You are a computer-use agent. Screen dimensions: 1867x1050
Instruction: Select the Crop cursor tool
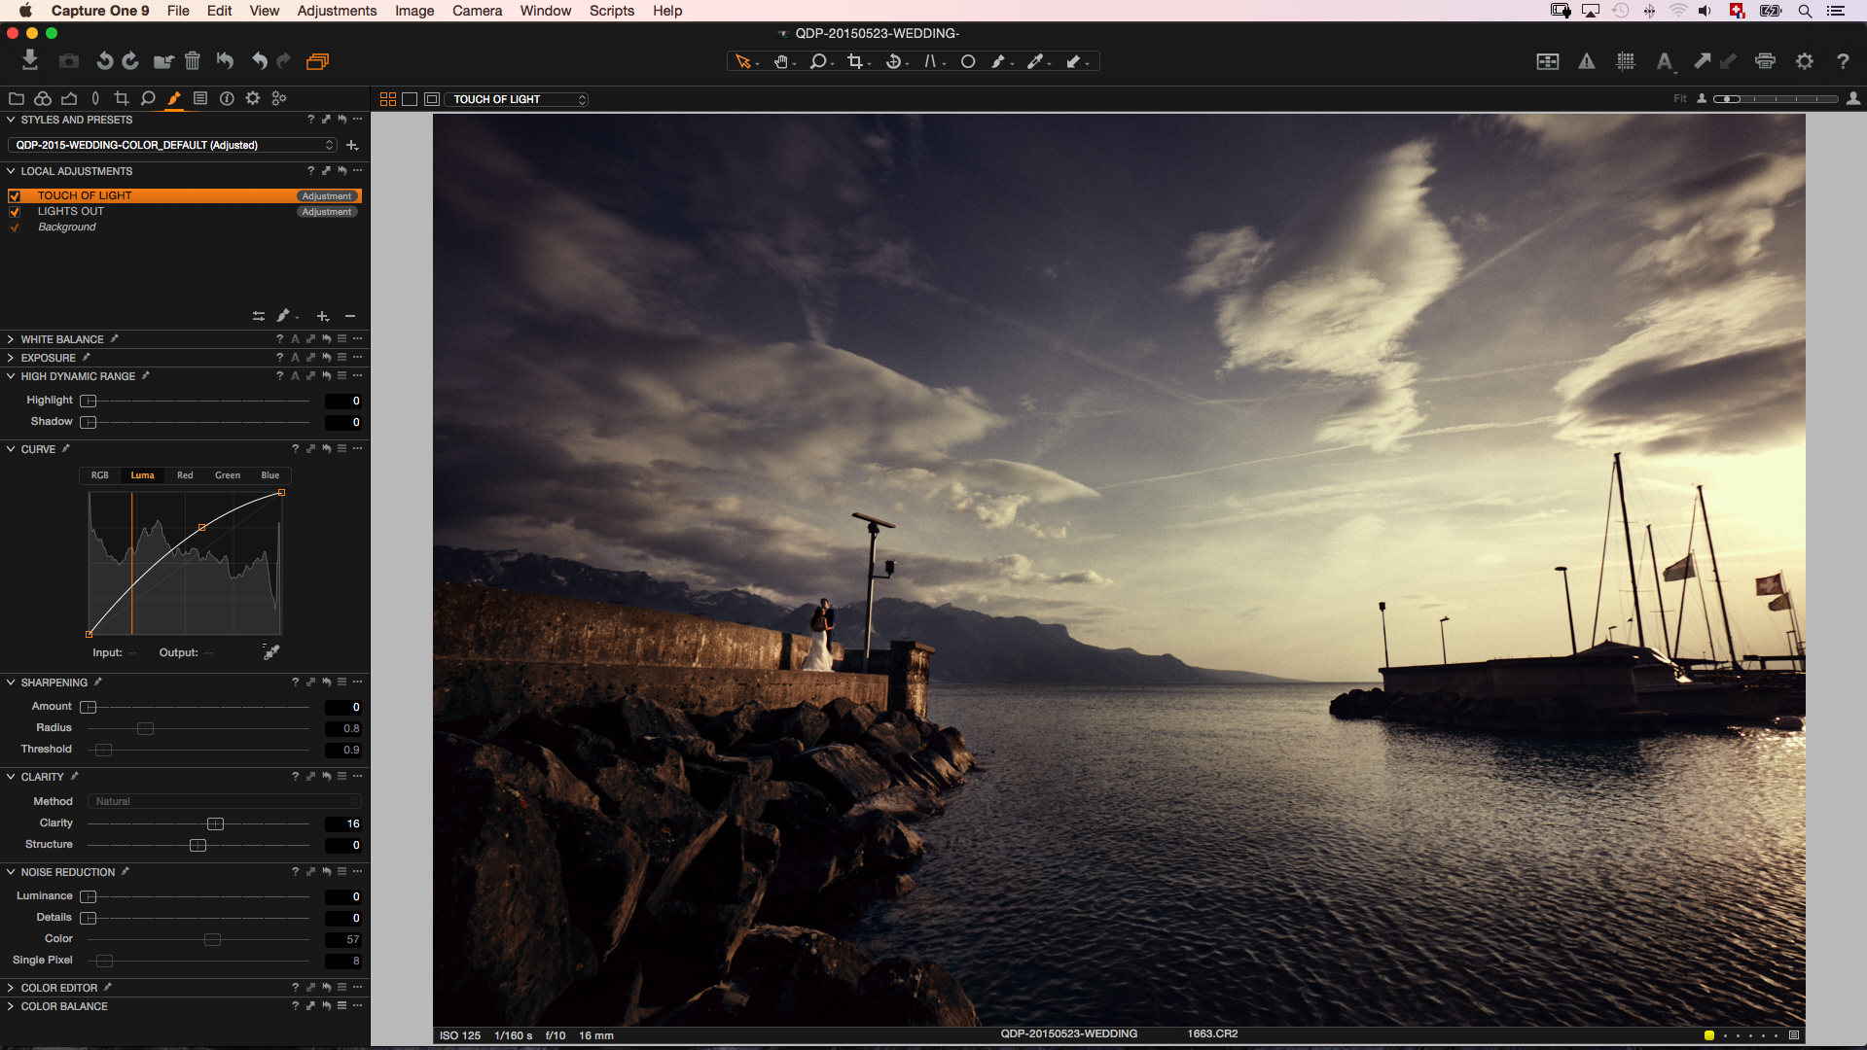(855, 61)
